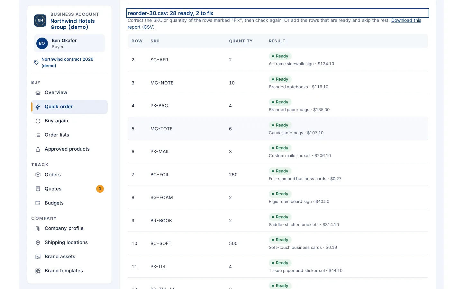Open Shipping locations page
This screenshot has width=463, height=289.
[69, 243]
